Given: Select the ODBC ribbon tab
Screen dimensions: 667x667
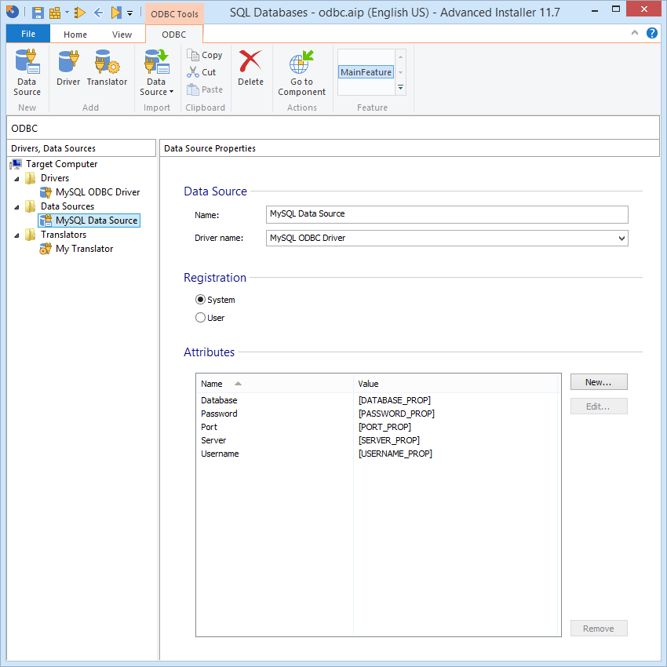Looking at the screenshot, I should point(174,35).
